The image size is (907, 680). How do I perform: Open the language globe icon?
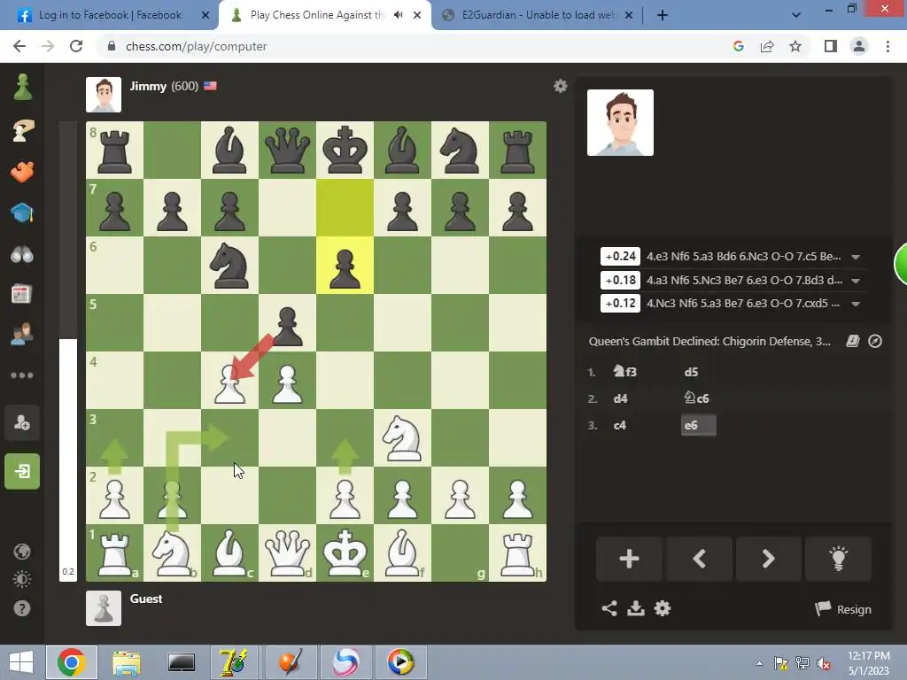click(22, 552)
